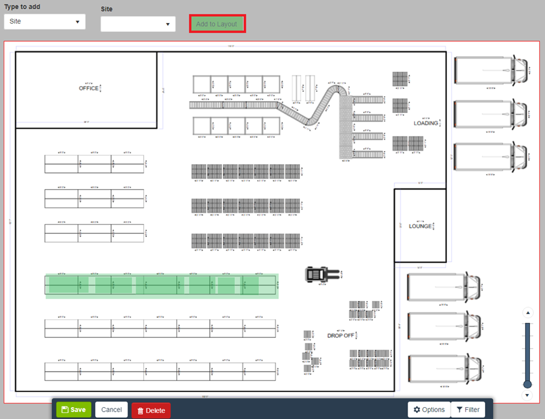Screen dimensions: 545x419
Task: Open the Options menu
Action: [428, 410]
